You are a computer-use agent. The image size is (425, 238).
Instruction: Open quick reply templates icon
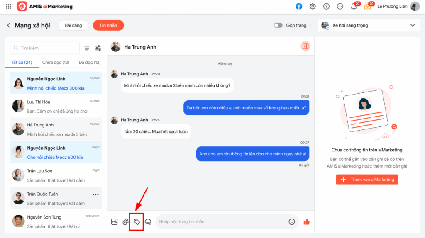(x=148, y=222)
